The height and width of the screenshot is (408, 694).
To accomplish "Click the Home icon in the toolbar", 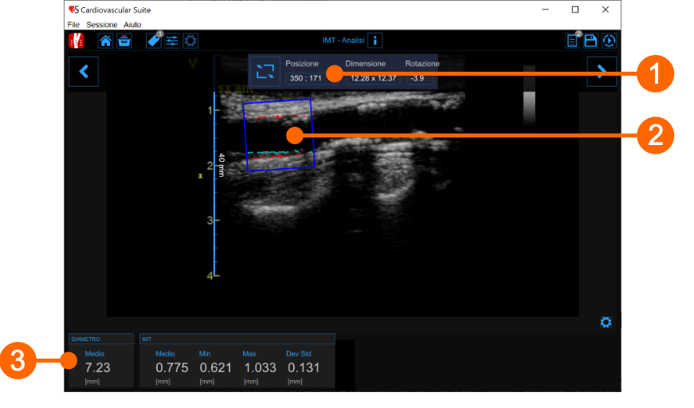I will point(105,41).
